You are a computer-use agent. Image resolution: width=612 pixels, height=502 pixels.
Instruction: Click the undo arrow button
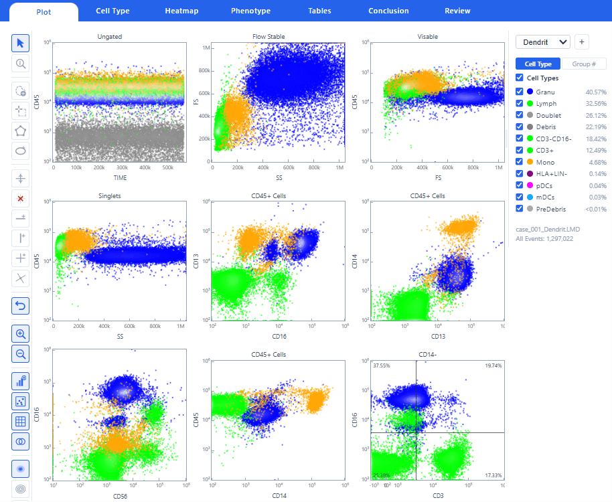coord(20,306)
